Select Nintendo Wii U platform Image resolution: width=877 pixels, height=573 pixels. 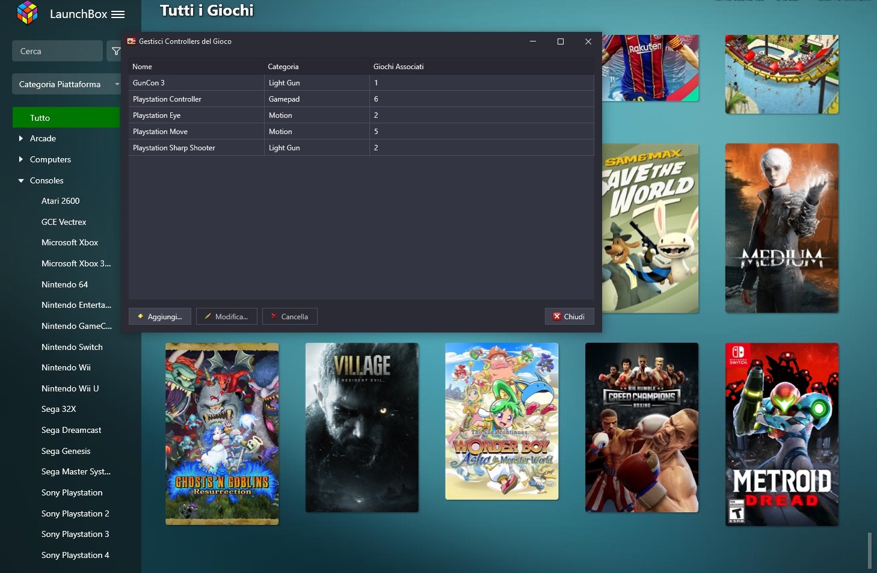[70, 388]
